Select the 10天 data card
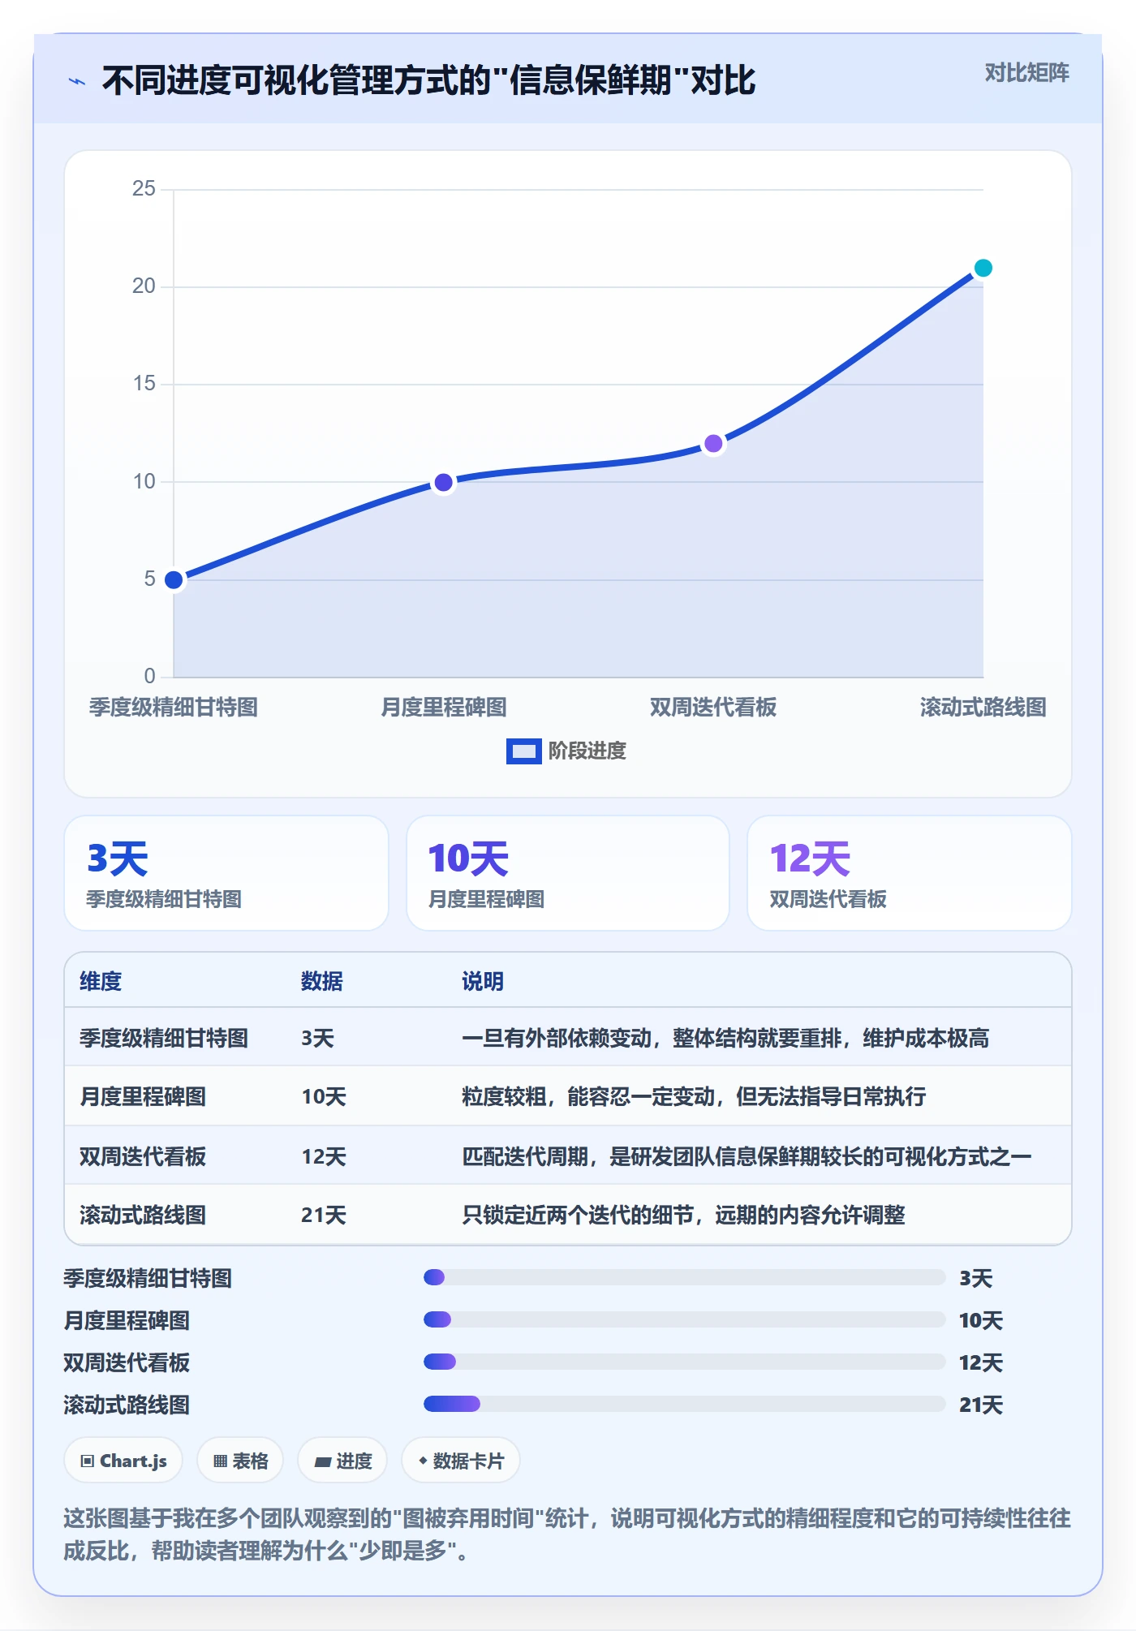Image resolution: width=1136 pixels, height=1631 pixels. (x=568, y=873)
